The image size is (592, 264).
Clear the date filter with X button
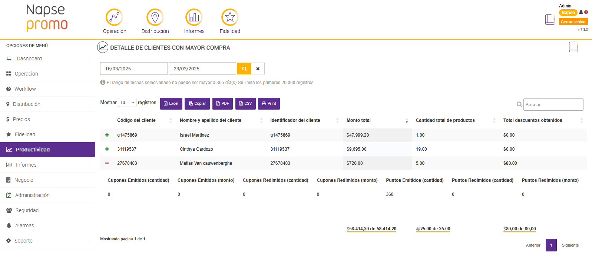point(258,68)
